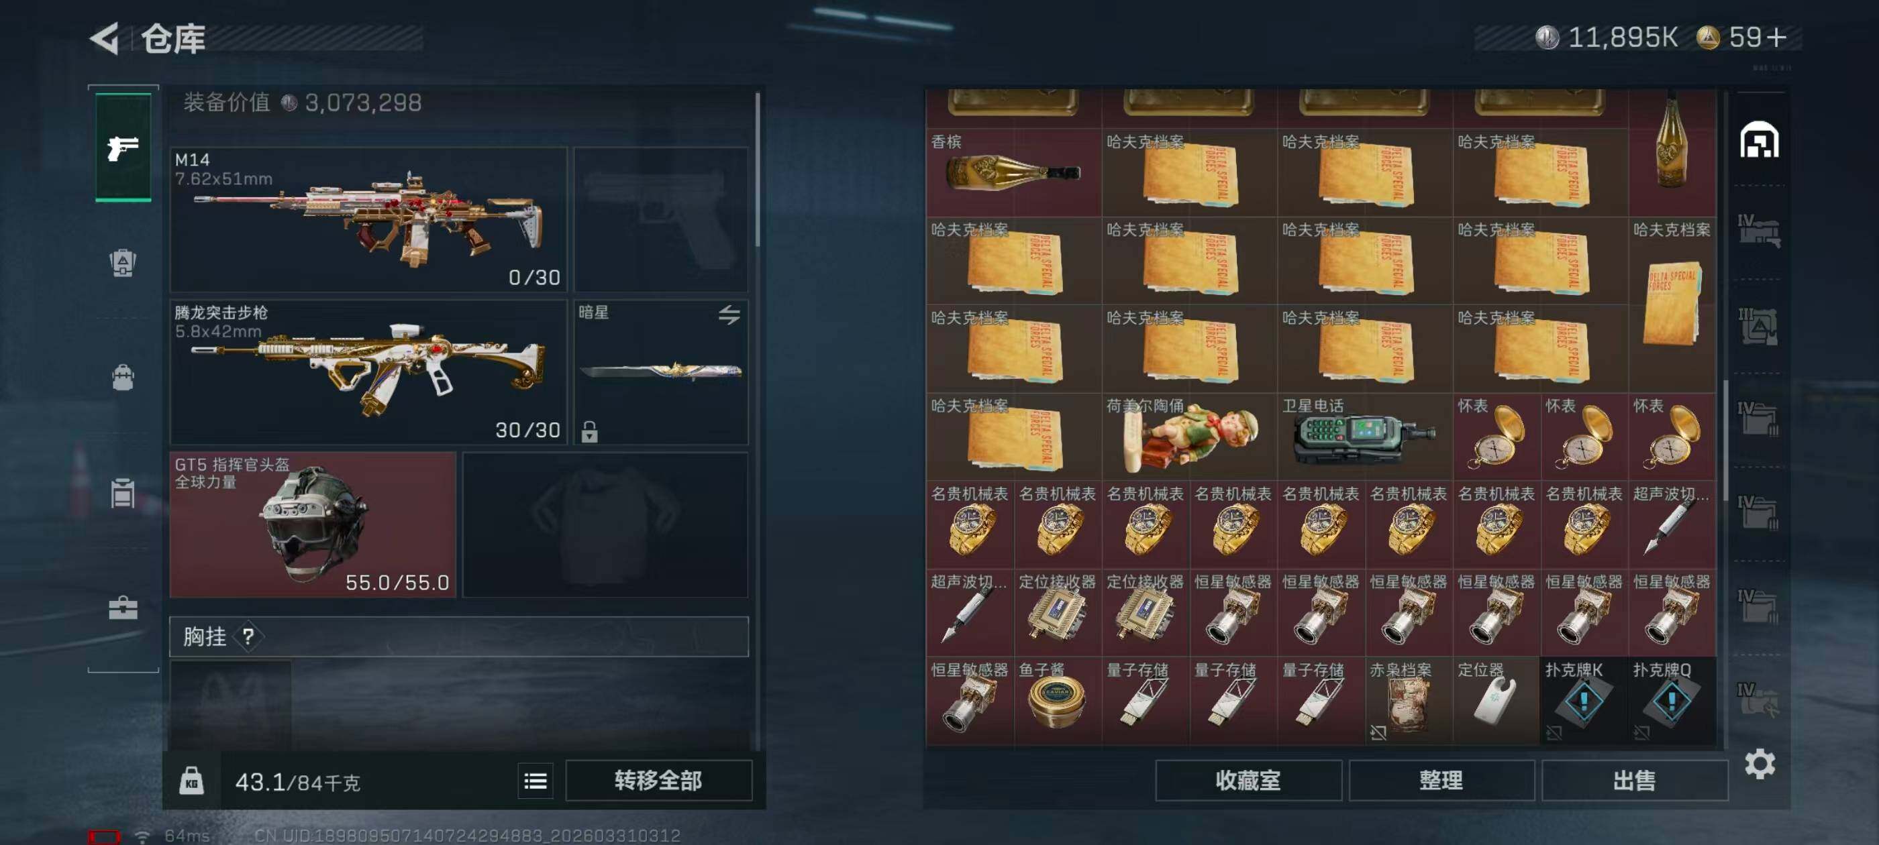Click the 转移全部 button
This screenshot has width=1879, height=845.
point(659,781)
